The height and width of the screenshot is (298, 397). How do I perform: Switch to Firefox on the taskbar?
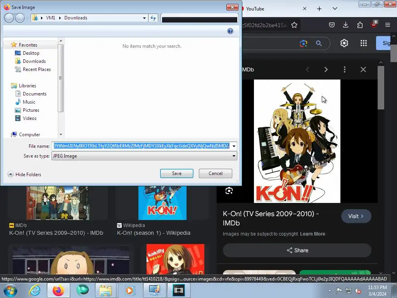click(x=58, y=290)
